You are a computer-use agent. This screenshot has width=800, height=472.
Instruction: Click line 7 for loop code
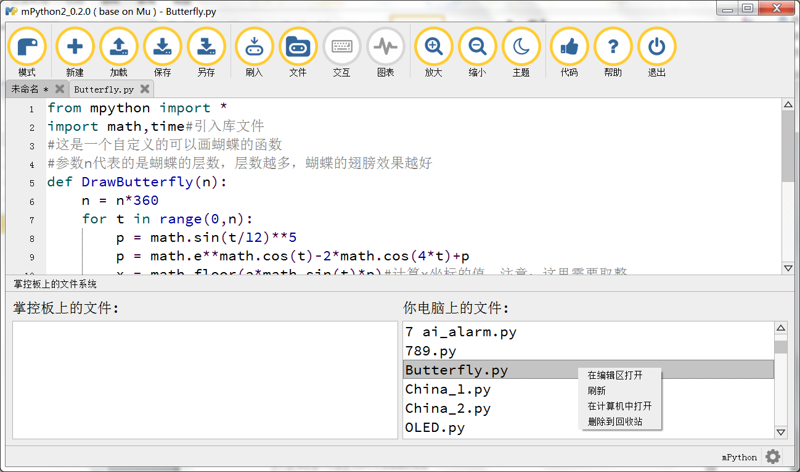click(168, 219)
